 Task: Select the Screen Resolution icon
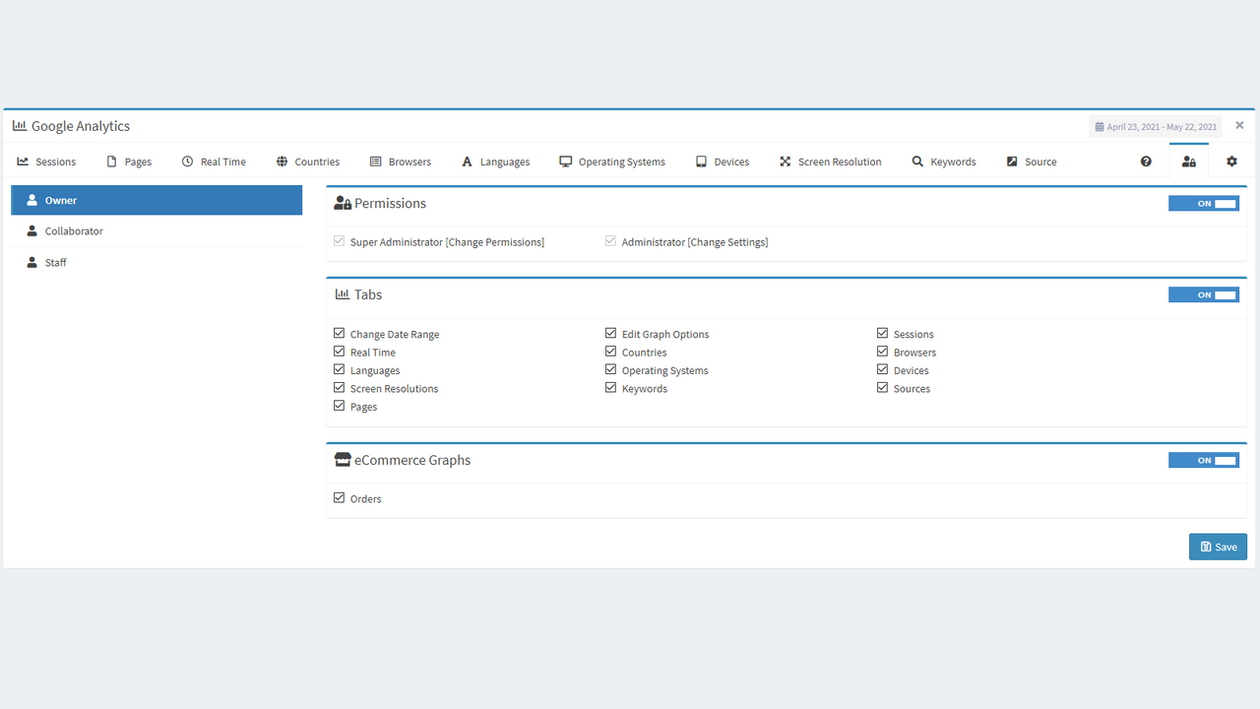tap(786, 161)
